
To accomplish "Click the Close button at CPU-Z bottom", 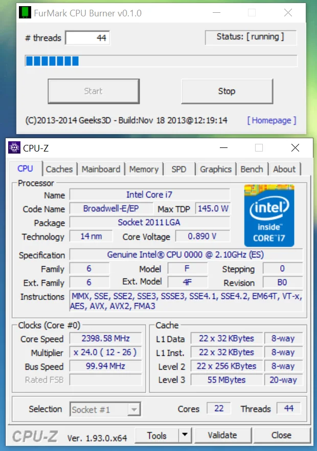I will (282, 435).
